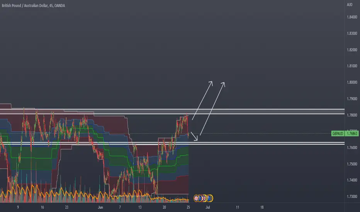The width and height of the screenshot is (360, 212).
Task: Open the leftmost British flag economic event icon
Action: coord(196,198)
